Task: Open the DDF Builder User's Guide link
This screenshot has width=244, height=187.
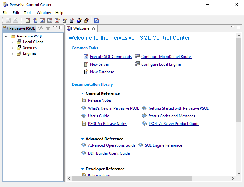Action: click(109, 153)
